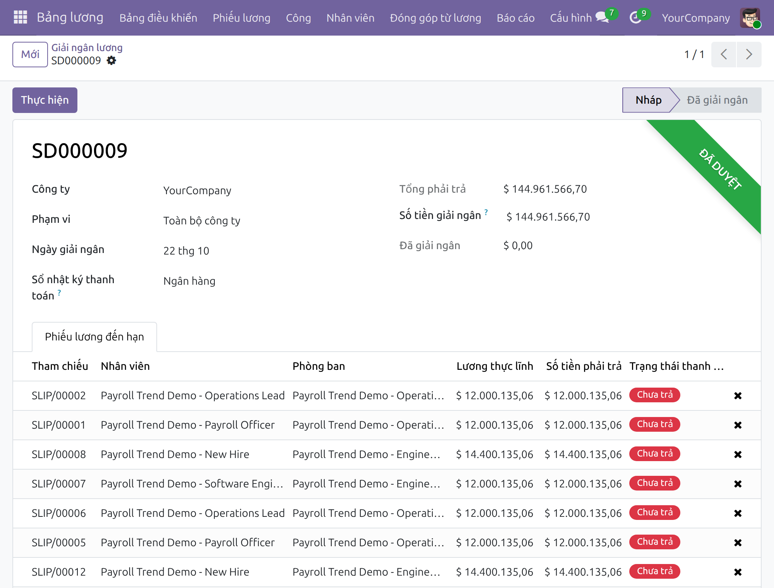Open the Phiếu lương menu item
Screen dimensions: 774x588
(x=241, y=18)
